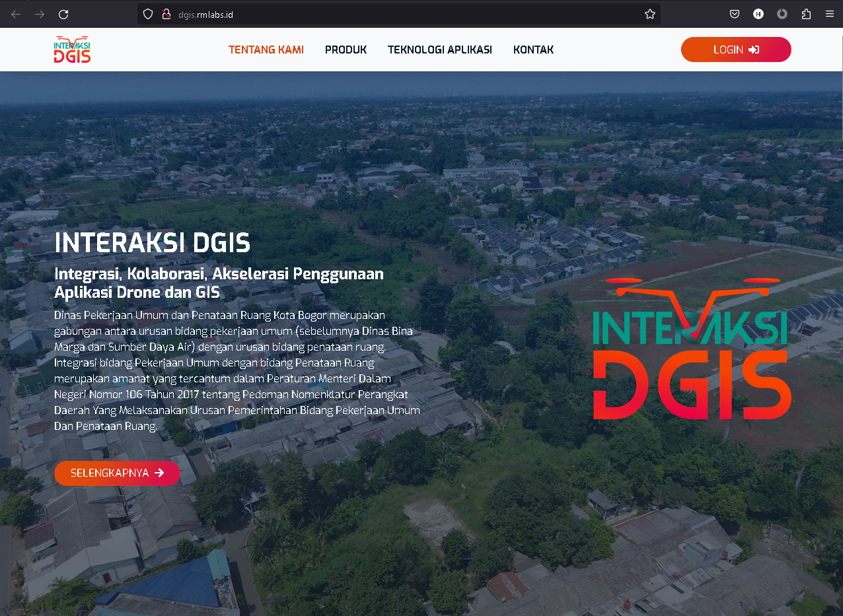Click the browser reload page icon
This screenshot has height=616, width=843.
(x=63, y=14)
